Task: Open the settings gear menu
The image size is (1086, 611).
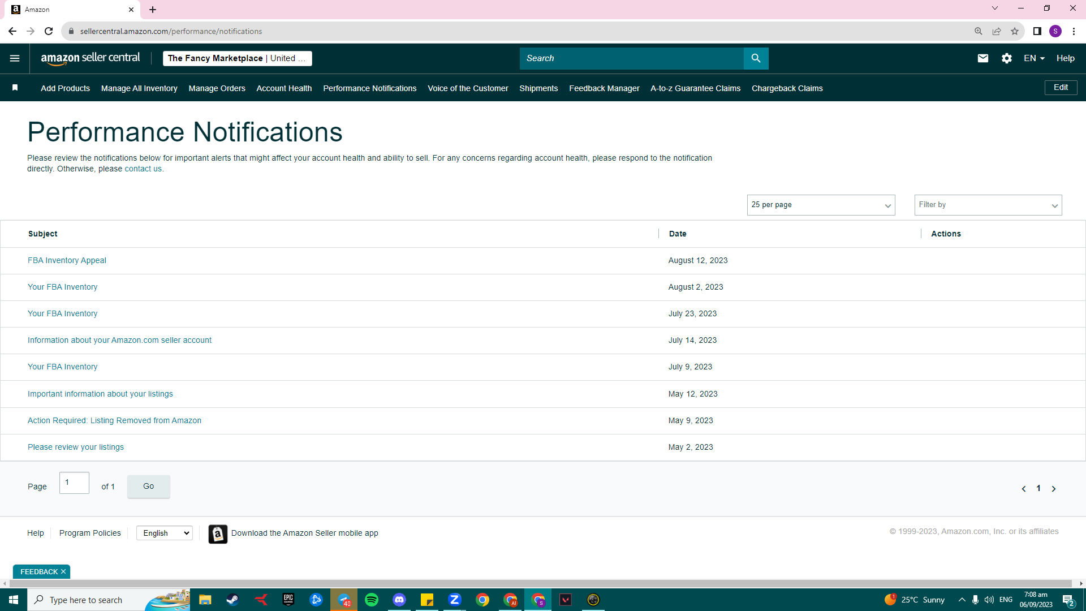Action: [x=1007, y=58]
